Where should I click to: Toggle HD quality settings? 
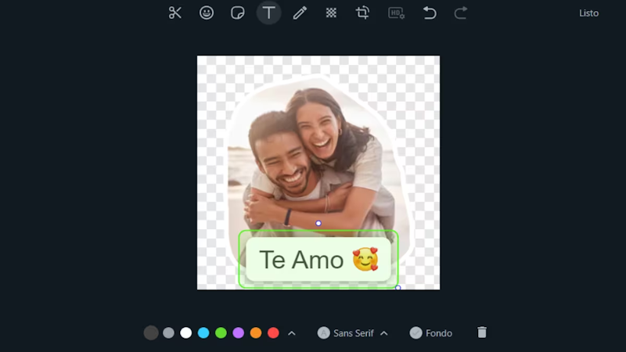click(x=396, y=13)
